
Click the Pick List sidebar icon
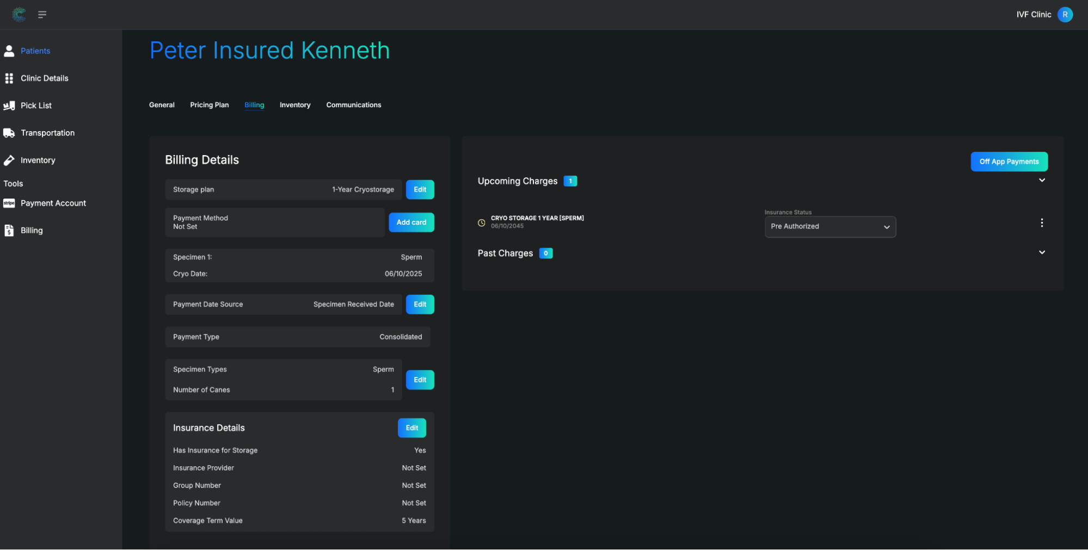point(9,105)
